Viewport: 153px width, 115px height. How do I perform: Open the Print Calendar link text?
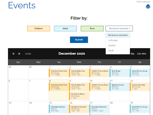143,2
